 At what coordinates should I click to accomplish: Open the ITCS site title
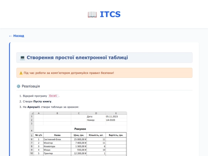pos(110,14)
